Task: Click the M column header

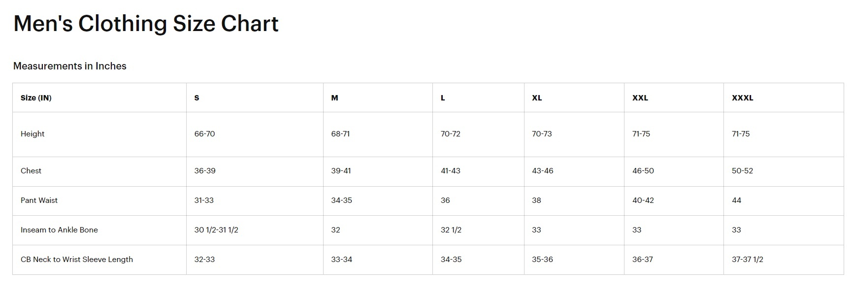Action: (334, 98)
